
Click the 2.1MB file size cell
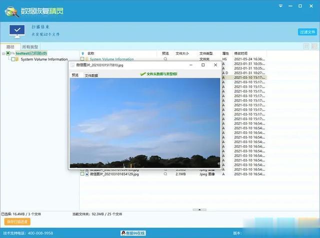click(180, 174)
